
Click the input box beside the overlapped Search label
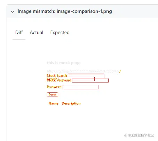pos(77,79)
